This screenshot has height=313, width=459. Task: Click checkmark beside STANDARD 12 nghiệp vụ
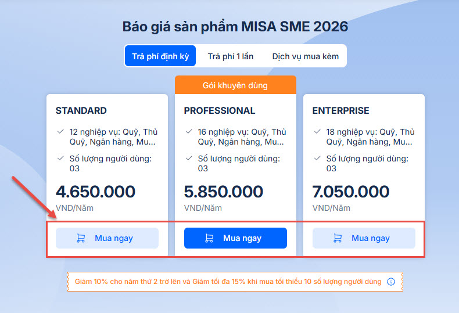[60, 132]
